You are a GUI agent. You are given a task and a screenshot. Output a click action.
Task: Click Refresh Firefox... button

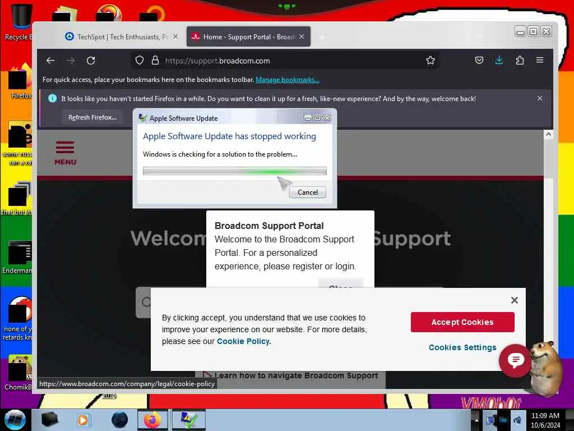pos(92,117)
